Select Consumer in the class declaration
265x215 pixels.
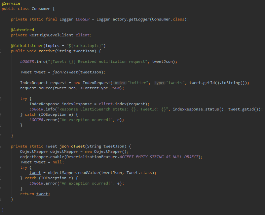coord(41,9)
